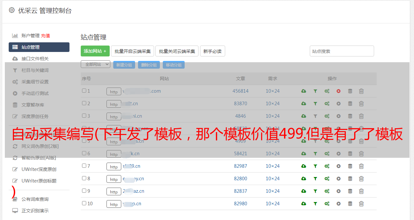Click the red 充值 link
The image size is (414, 220).
tap(45, 36)
